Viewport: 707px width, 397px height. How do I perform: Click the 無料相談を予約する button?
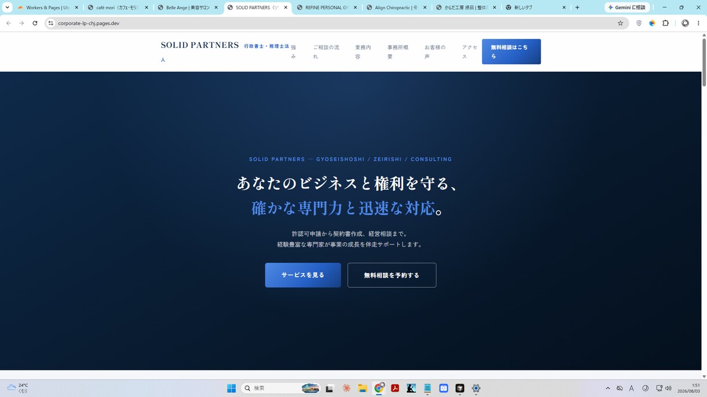point(392,275)
